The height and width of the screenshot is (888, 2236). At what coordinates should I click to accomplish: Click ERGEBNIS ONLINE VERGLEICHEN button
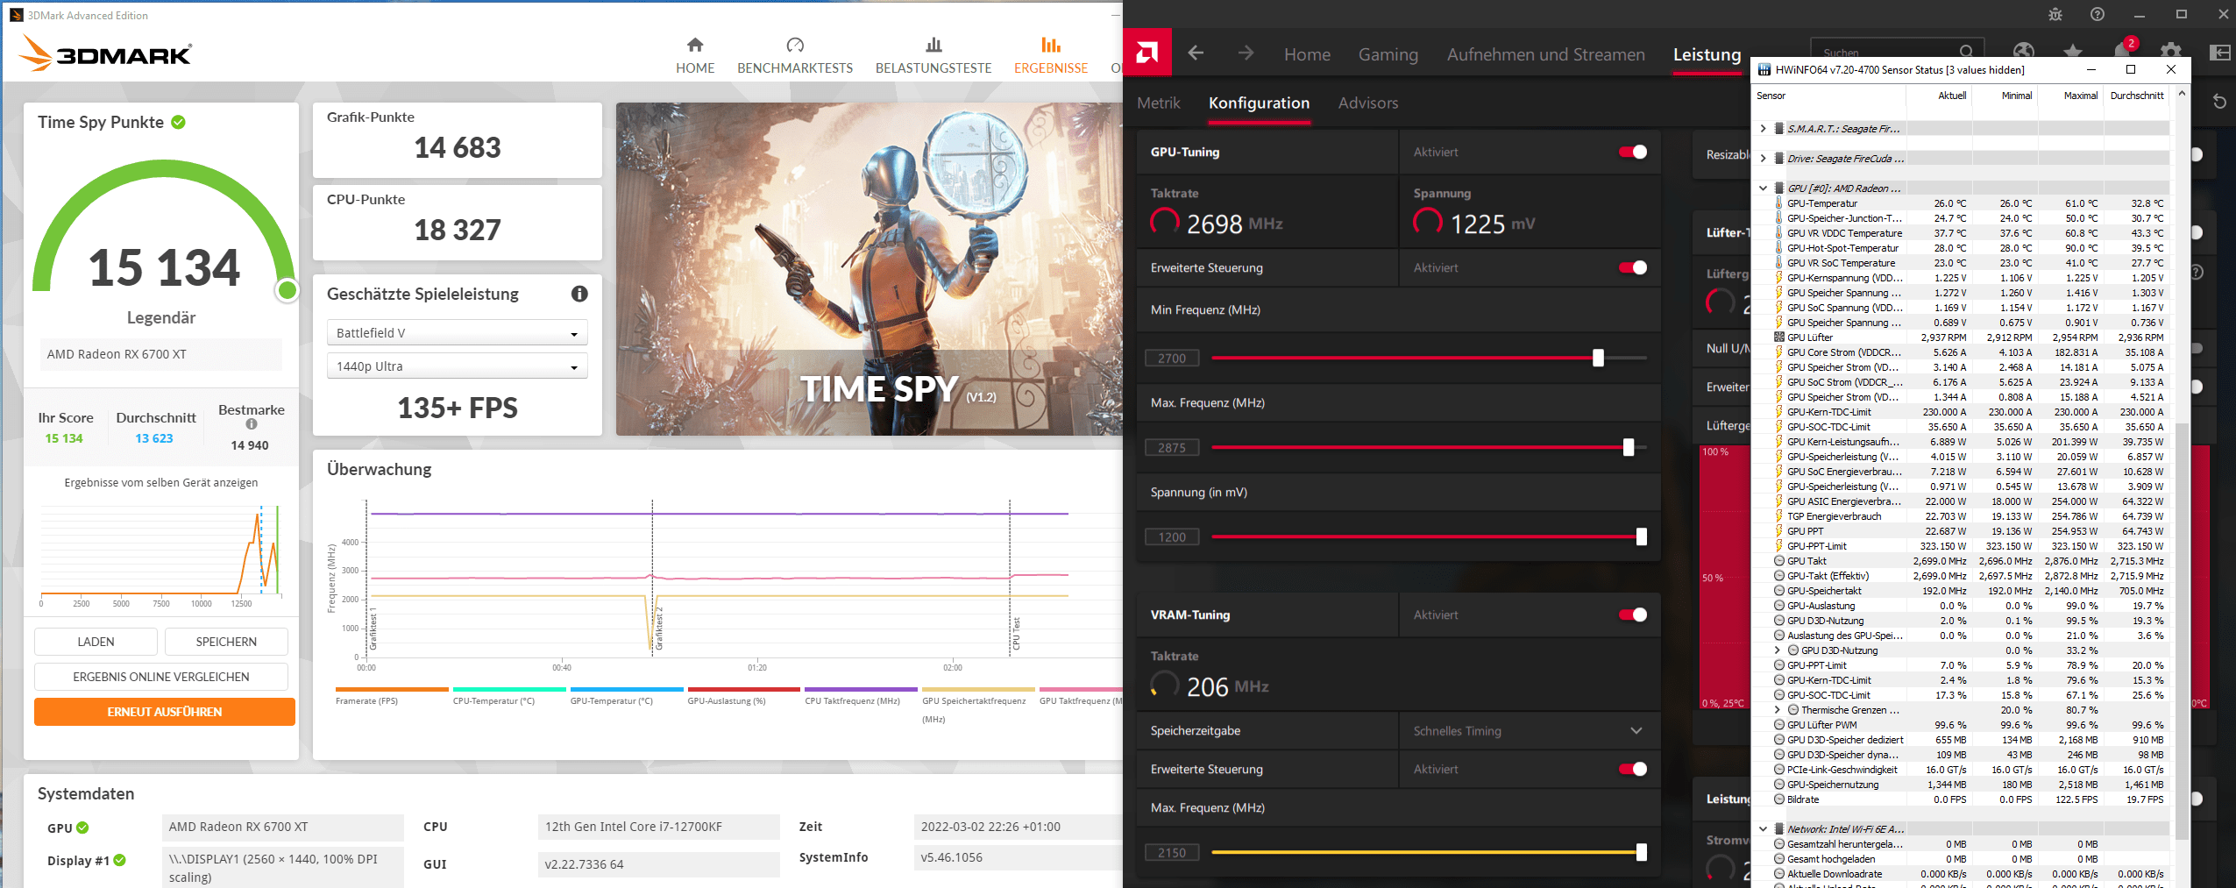point(161,677)
